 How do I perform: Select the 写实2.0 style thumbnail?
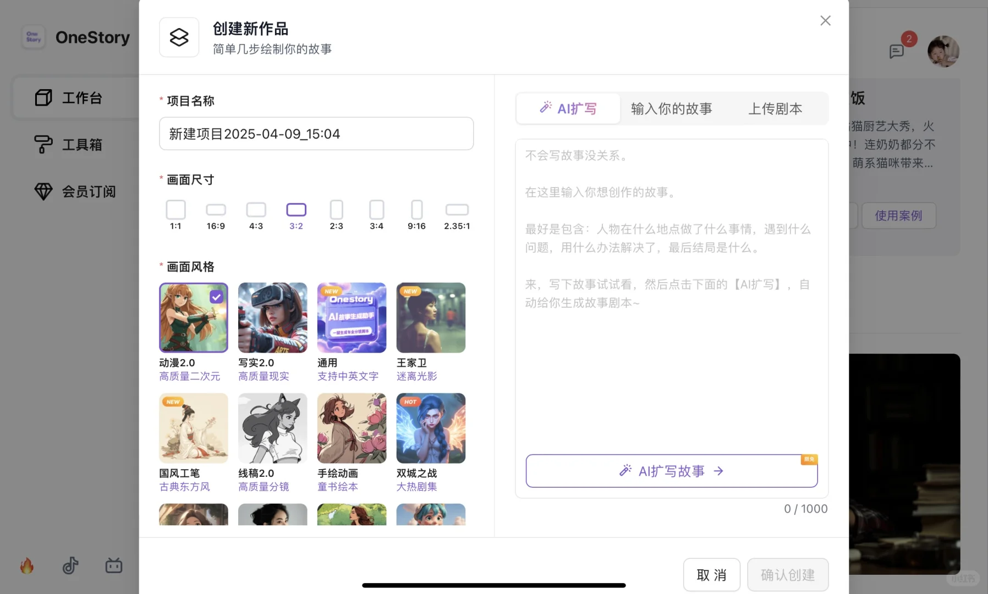(272, 317)
